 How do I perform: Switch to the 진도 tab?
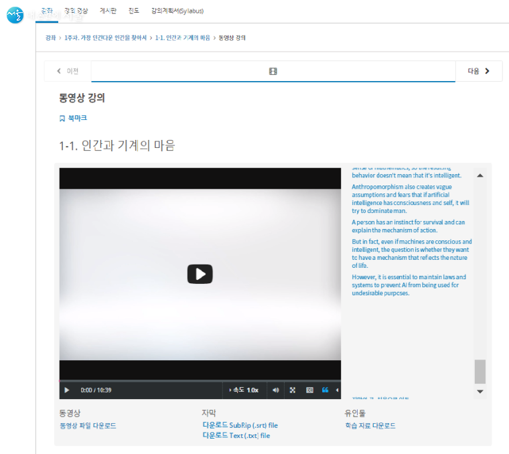tap(134, 11)
